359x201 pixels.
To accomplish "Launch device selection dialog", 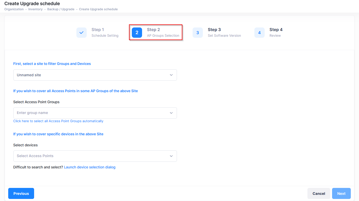I will 89,167.
